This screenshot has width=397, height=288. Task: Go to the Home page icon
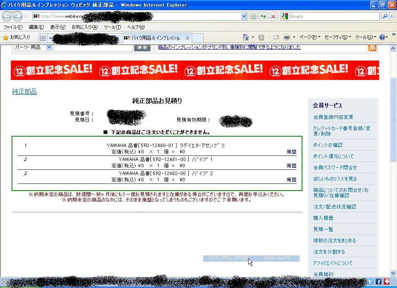point(245,38)
